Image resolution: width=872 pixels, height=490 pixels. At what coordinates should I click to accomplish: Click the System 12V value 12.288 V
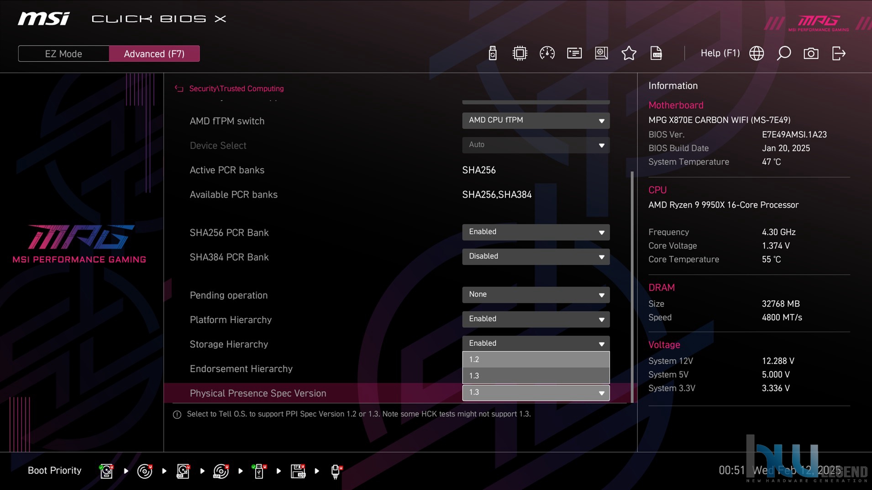pos(778,361)
